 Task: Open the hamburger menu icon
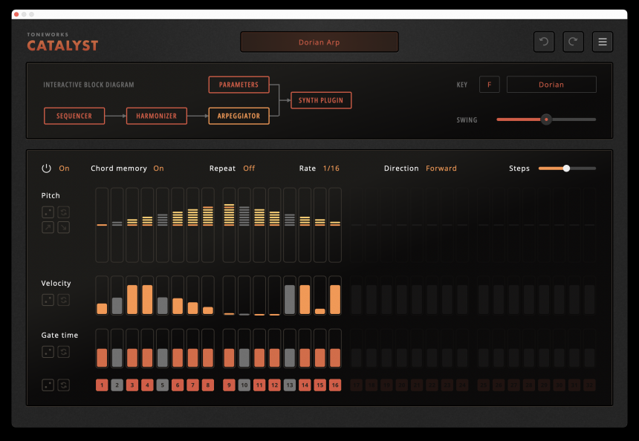[603, 42]
